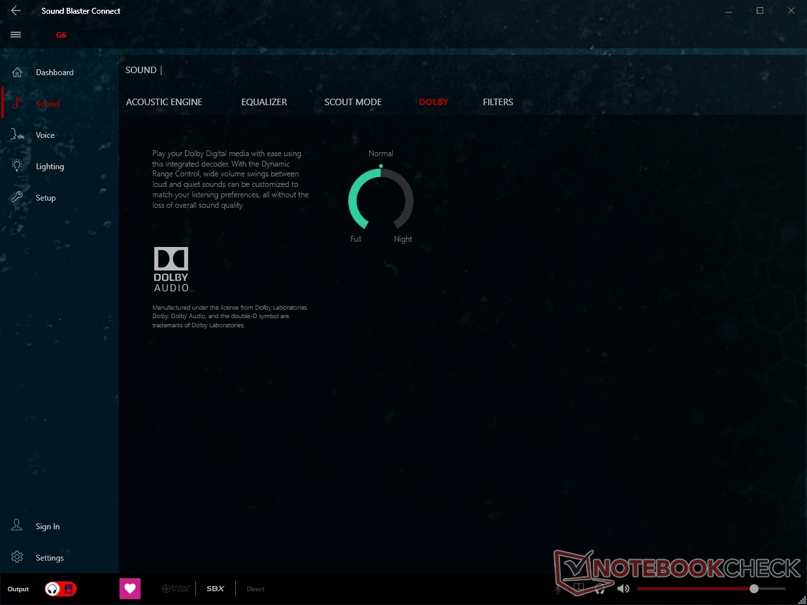Click the Dolby Laboratories license notice
Image resolution: width=807 pixels, height=605 pixels.
click(x=230, y=316)
